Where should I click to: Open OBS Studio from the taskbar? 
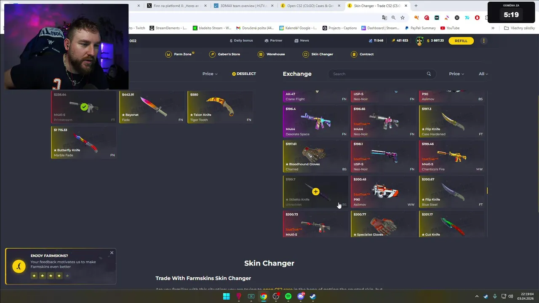pyautogui.click(x=276, y=296)
